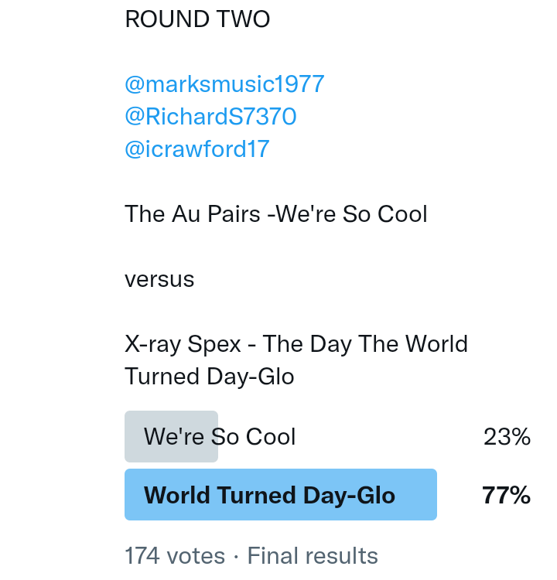Click the word 'versus' in the tweet

159,278
